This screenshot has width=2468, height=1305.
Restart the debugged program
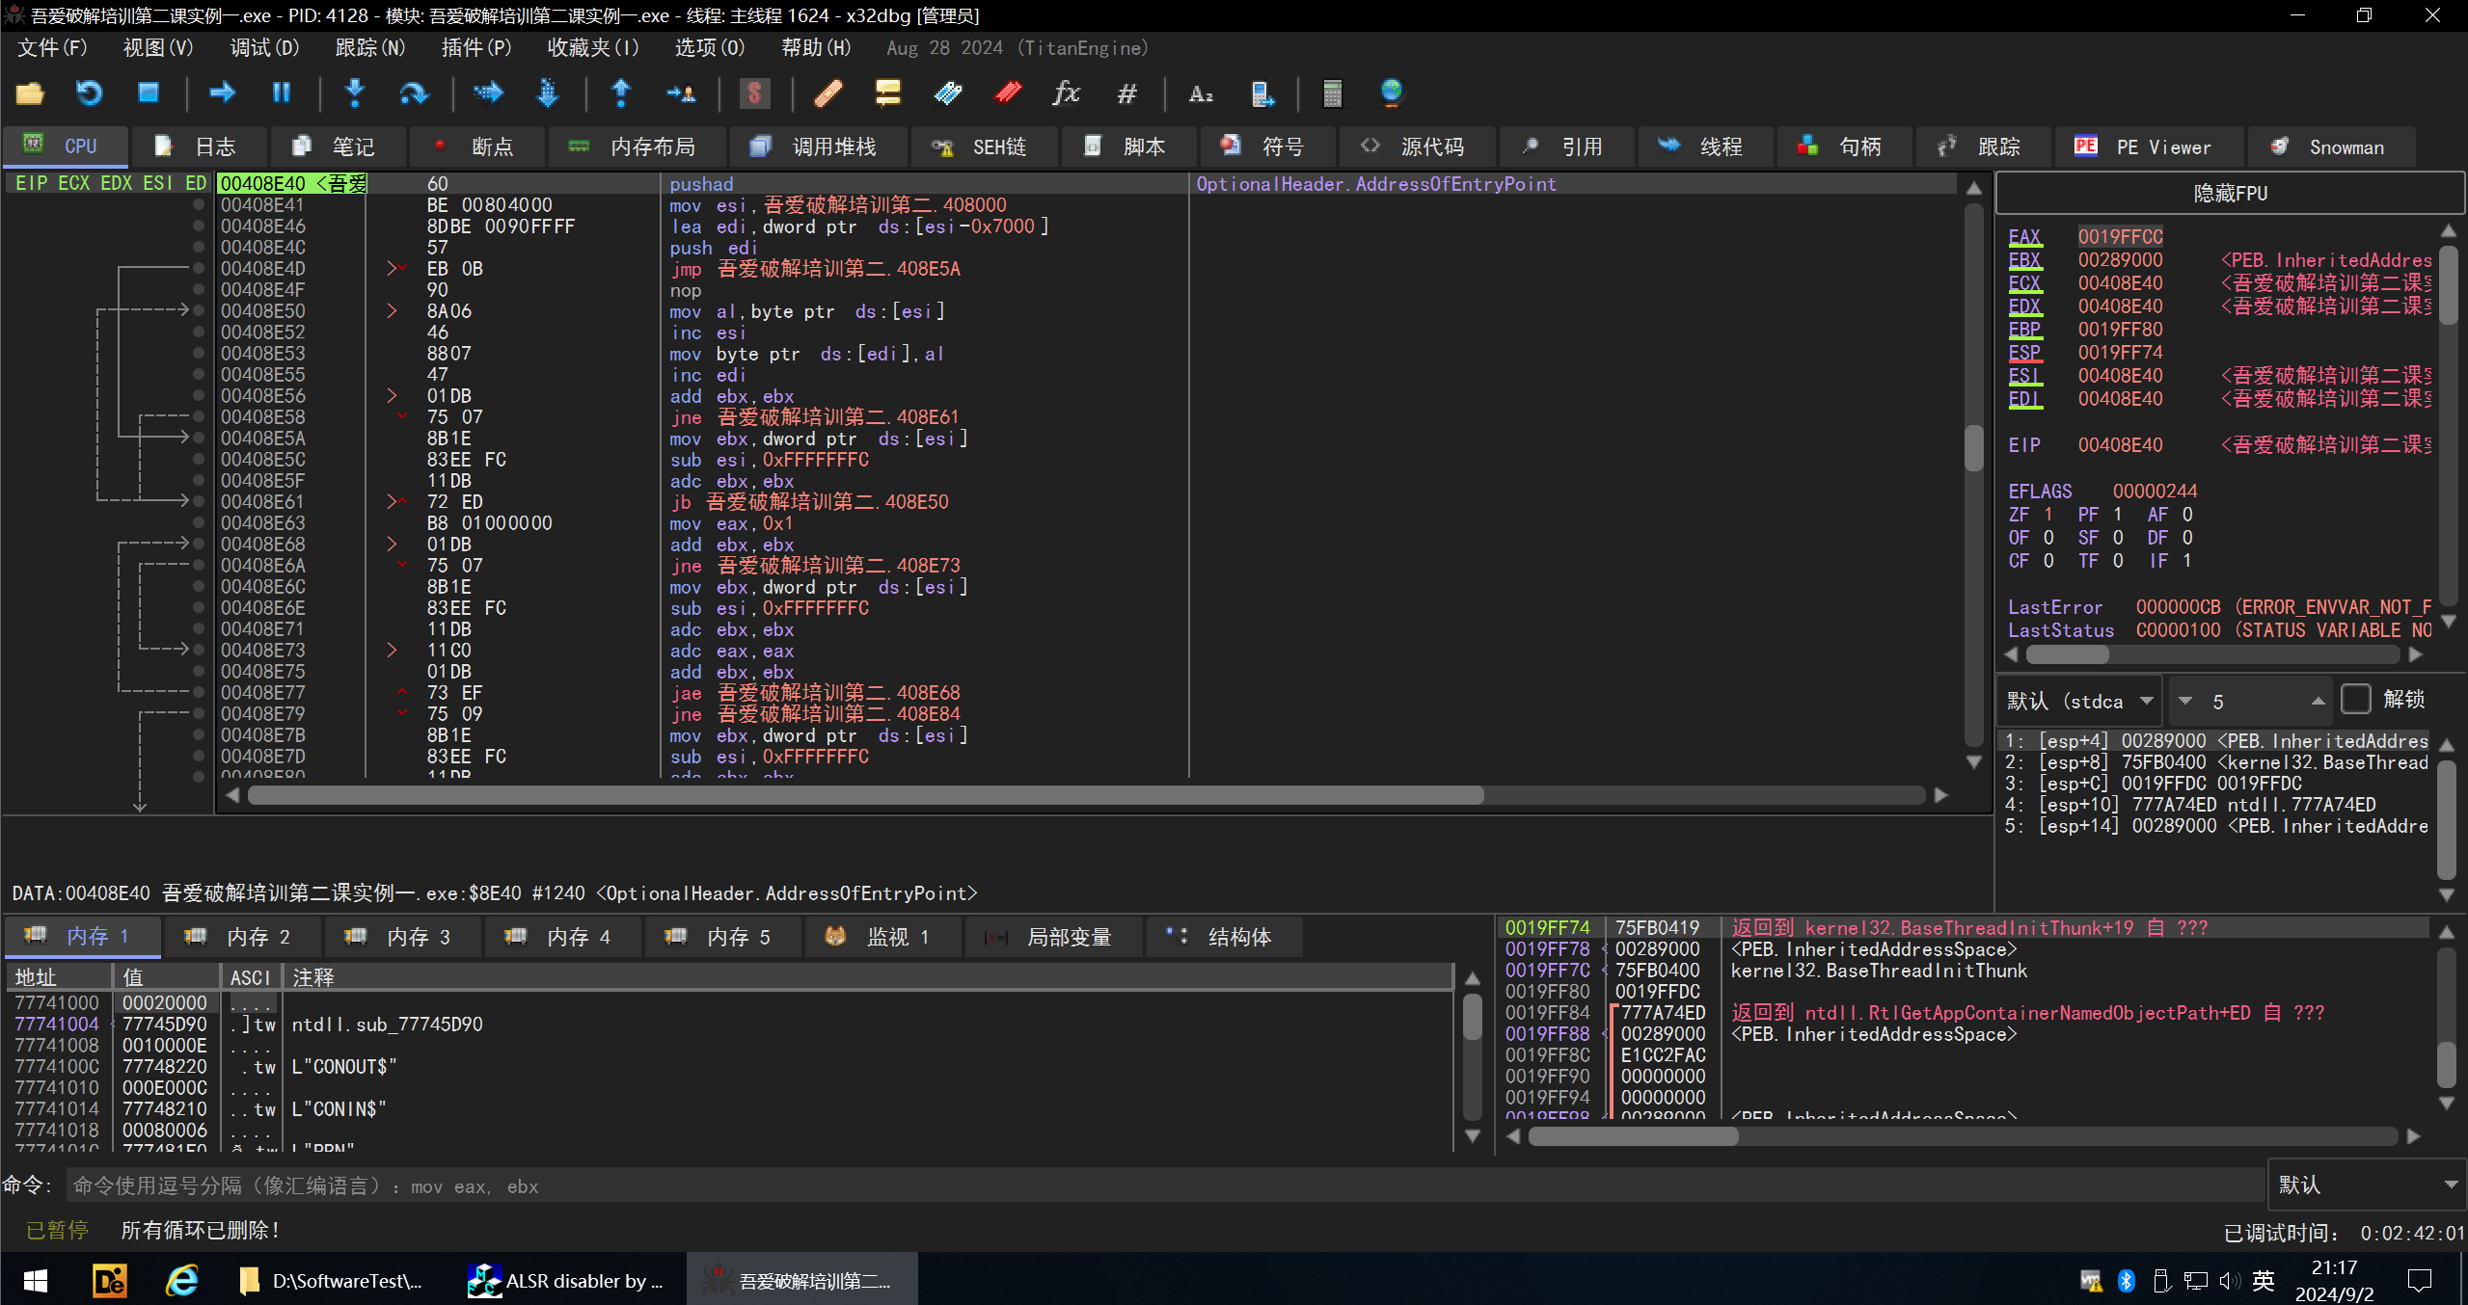89,93
